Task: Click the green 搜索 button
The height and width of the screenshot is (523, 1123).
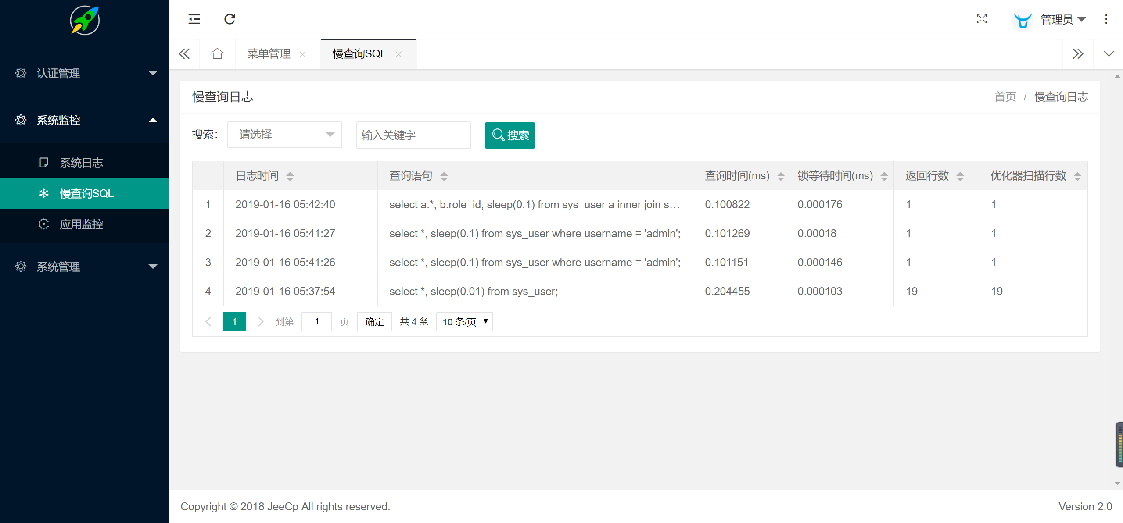Action: 509,135
